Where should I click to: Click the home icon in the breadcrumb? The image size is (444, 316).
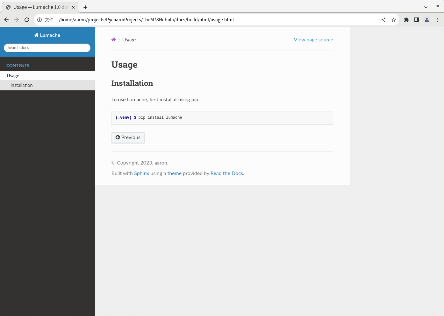[114, 40]
